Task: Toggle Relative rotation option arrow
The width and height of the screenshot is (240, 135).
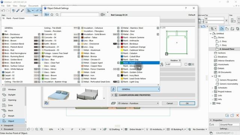Action: [180, 60]
